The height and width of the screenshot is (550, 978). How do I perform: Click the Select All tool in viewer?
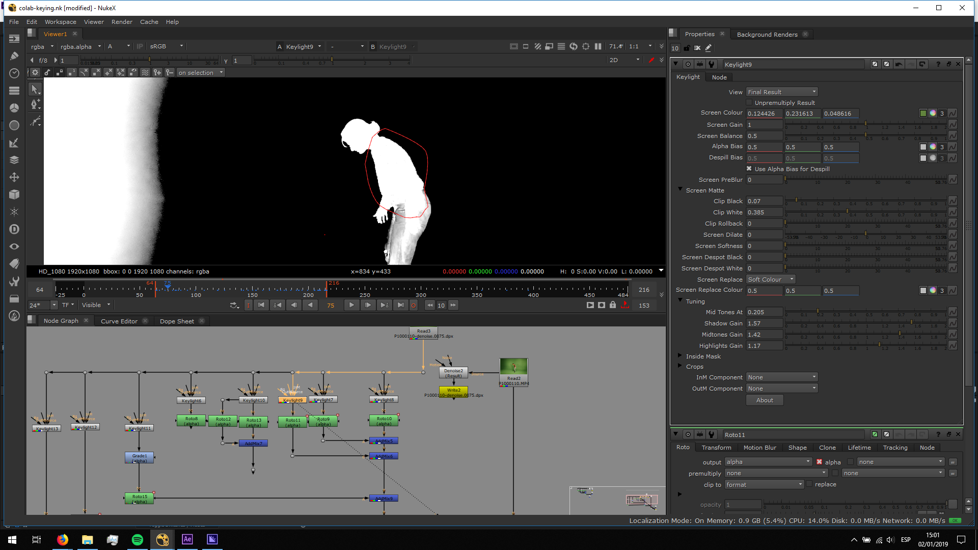point(35,89)
